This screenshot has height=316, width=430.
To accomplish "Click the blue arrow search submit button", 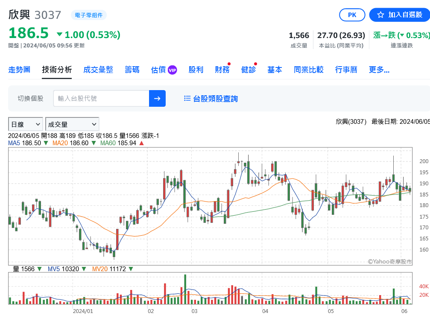I will [x=157, y=98].
